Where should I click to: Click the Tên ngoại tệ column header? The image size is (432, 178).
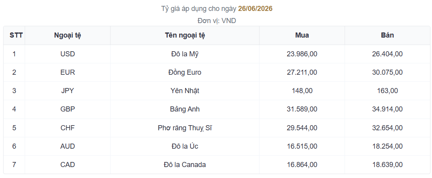click(185, 35)
